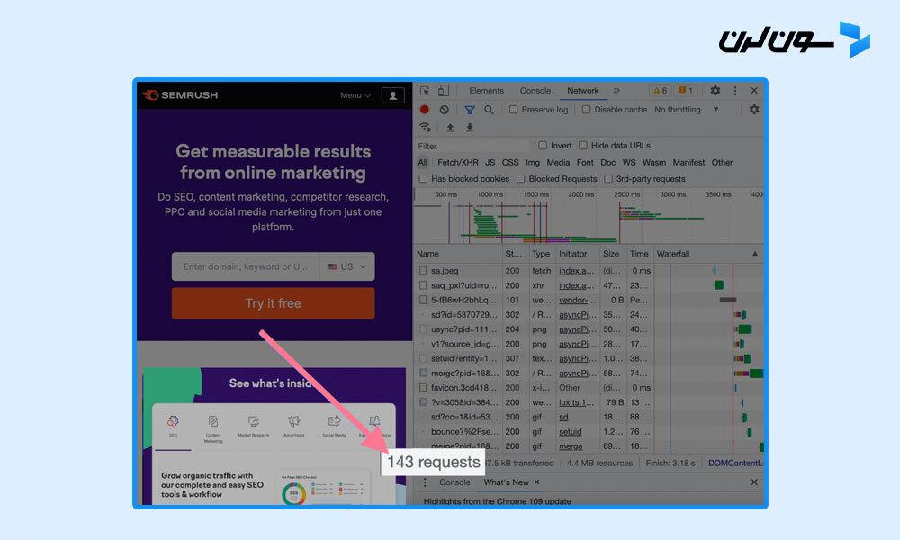
Task: Toggle the network filter funnel icon
Action: tap(470, 110)
